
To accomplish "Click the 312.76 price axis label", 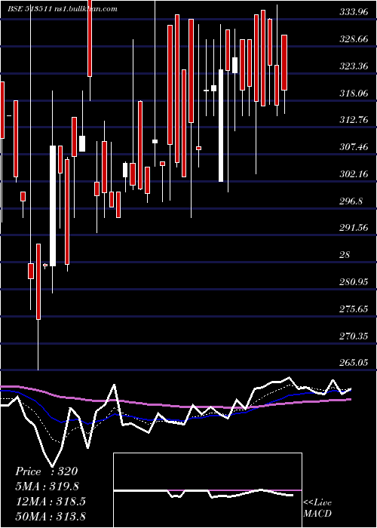I will pos(354,120).
